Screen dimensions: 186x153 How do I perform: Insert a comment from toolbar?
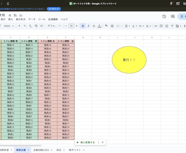pyautogui.click(x=161, y=26)
